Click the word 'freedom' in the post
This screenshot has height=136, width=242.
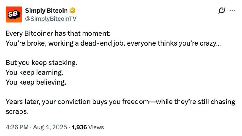tap(136, 102)
